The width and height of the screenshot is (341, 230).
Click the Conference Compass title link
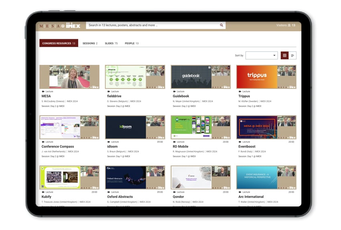pos(58,146)
